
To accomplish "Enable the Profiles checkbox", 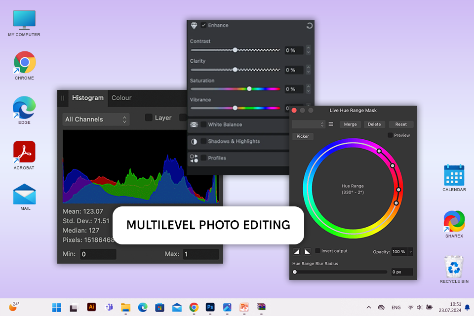I will (x=204, y=158).
